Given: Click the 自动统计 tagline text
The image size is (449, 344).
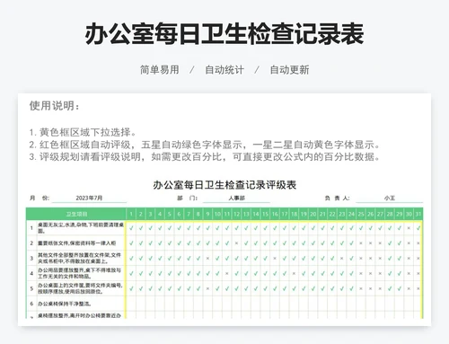Looking at the screenshot, I should 224,70.
